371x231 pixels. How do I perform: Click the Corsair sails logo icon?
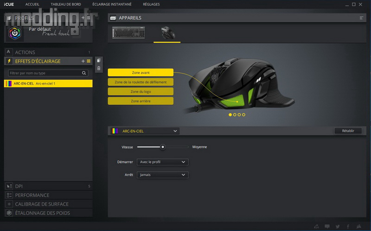pos(358,226)
